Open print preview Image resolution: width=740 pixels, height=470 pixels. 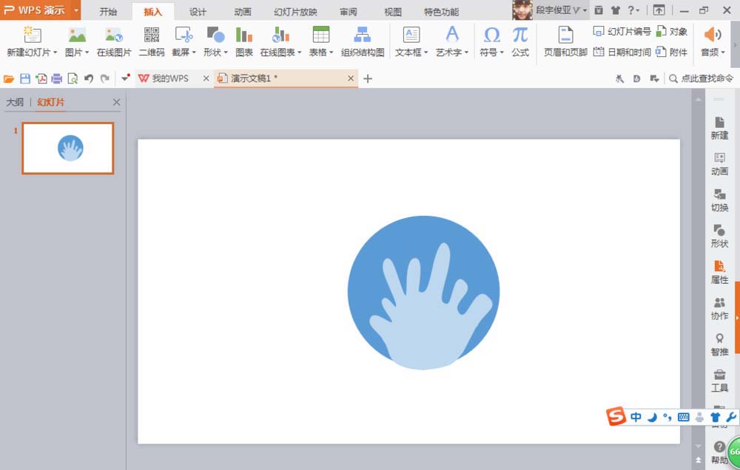(73, 79)
